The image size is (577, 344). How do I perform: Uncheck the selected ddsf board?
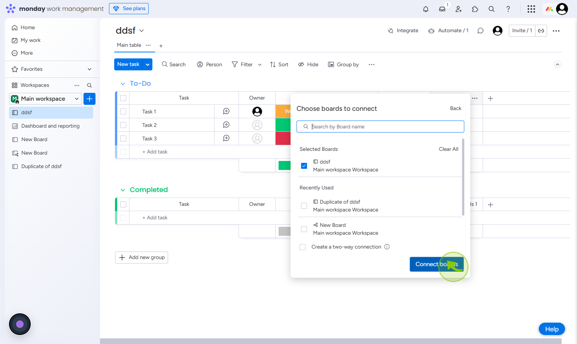(x=304, y=166)
